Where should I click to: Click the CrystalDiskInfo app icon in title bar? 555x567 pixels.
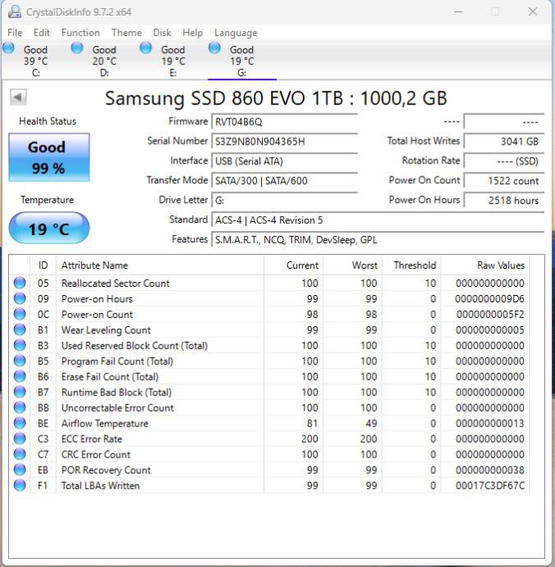coord(14,12)
